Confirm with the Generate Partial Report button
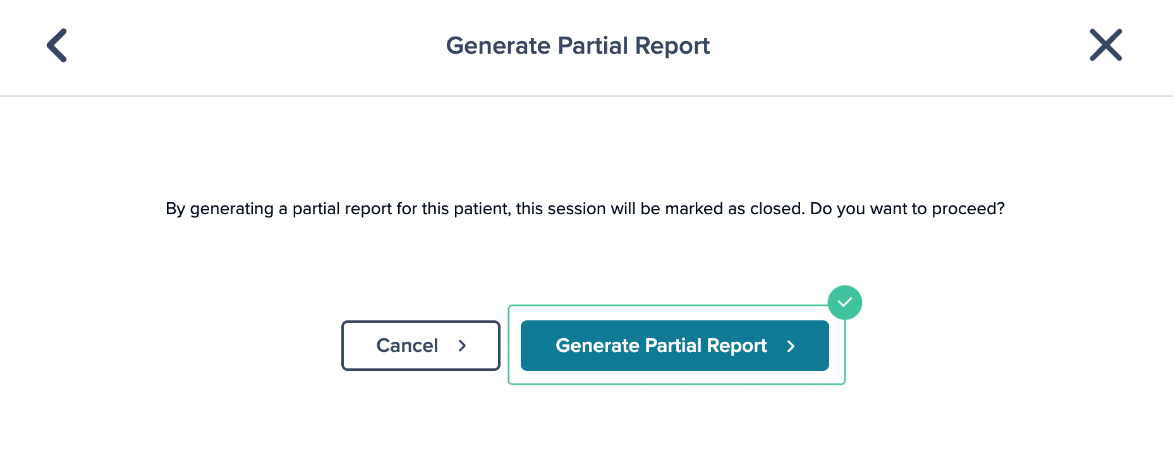 pos(674,346)
